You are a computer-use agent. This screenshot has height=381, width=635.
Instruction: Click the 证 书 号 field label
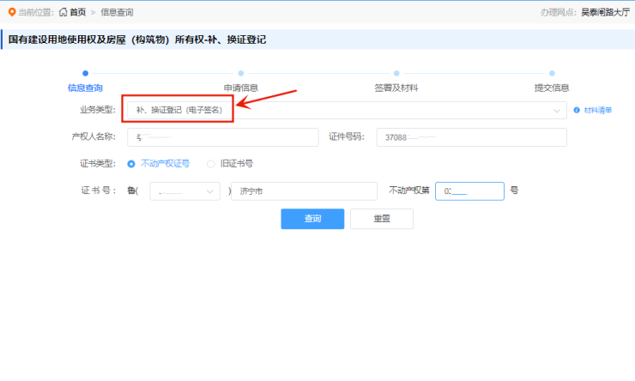pyautogui.click(x=99, y=190)
